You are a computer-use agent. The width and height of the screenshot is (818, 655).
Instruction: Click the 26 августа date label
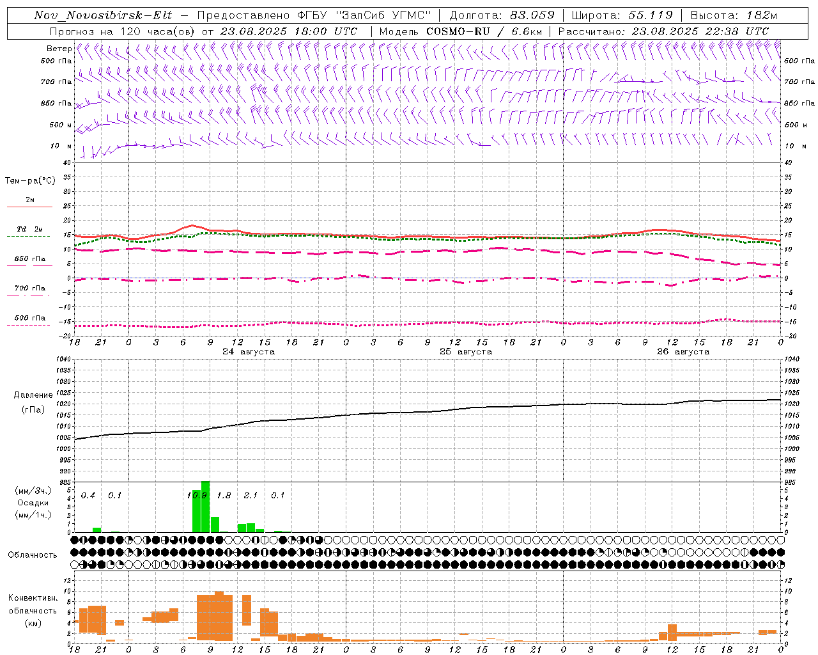(683, 352)
